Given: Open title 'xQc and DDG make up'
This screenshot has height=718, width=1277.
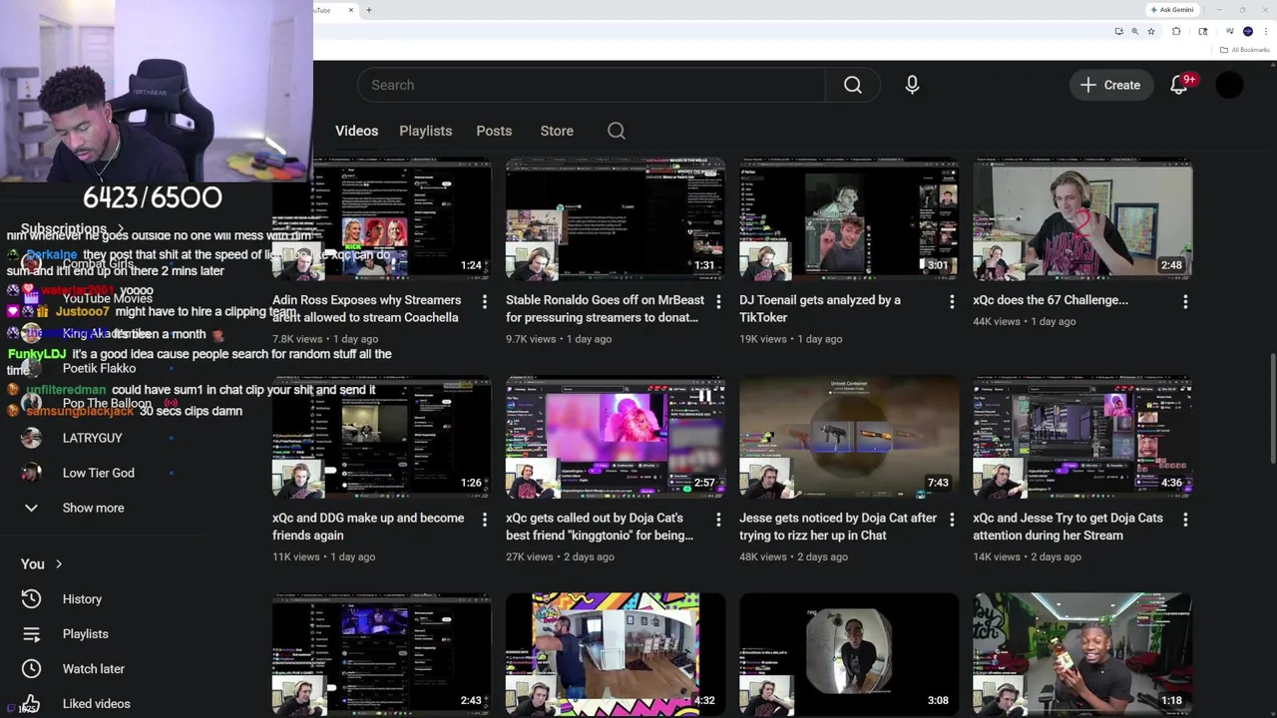Looking at the screenshot, I should (368, 527).
